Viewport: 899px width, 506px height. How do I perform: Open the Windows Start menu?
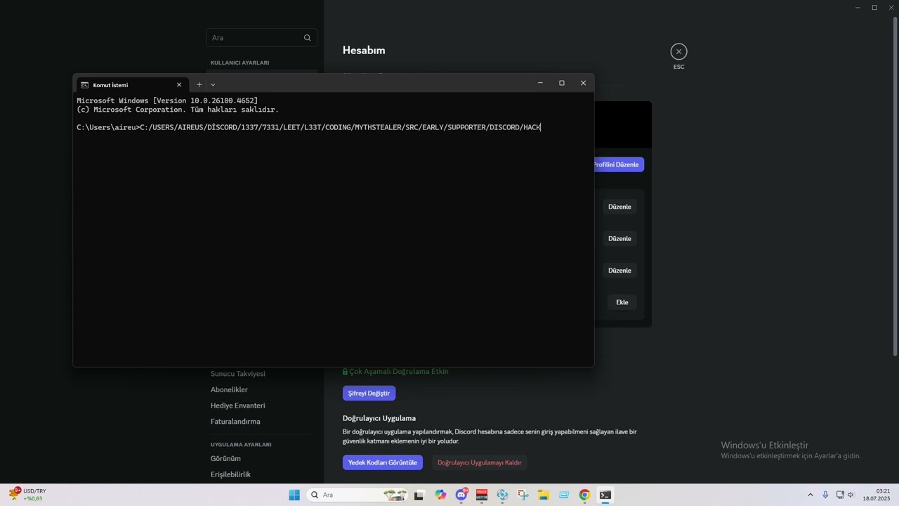point(294,495)
